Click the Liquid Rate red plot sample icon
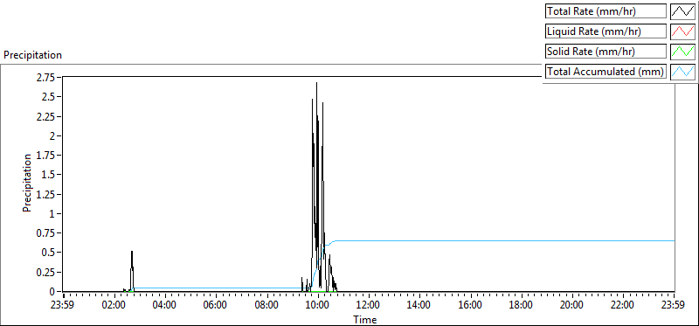699x326 pixels. [x=682, y=31]
